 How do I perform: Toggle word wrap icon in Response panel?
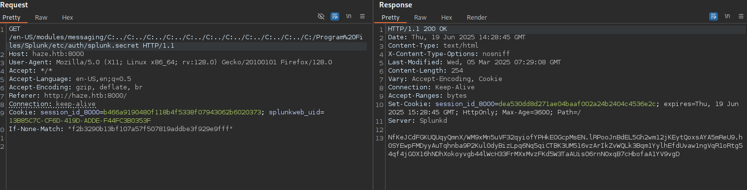click(713, 16)
